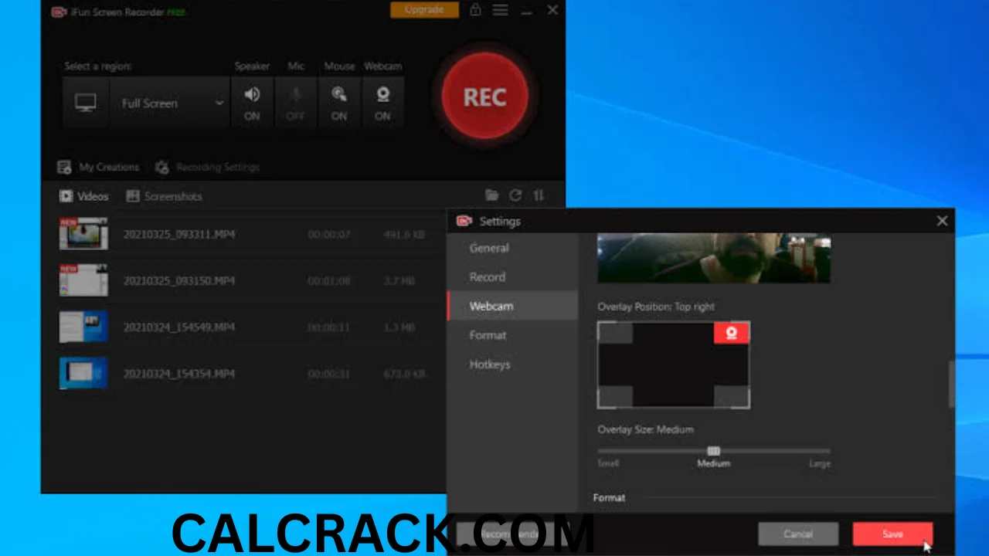The width and height of the screenshot is (989, 556).
Task: Open the output folder icon
Action: (491, 195)
